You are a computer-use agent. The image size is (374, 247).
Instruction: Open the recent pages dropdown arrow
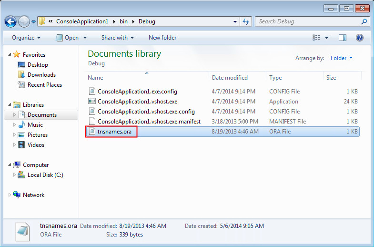34,22
